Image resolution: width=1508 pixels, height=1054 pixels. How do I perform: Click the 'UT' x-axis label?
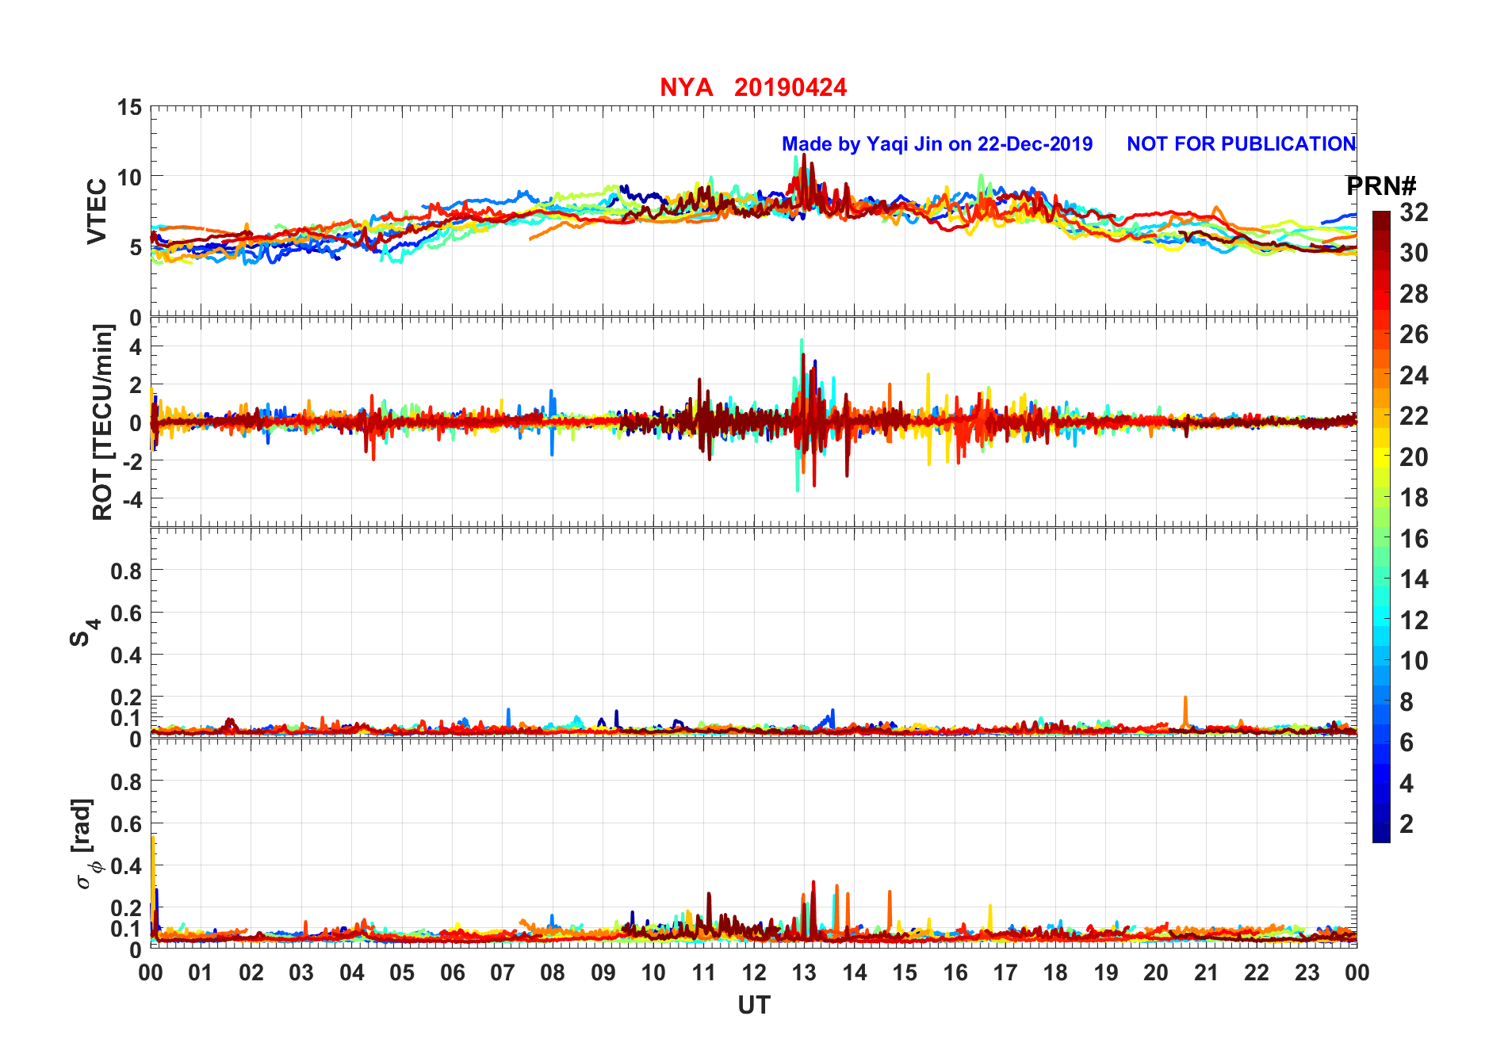(x=754, y=1006)
